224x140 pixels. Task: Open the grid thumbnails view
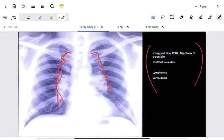pos(43,6)
